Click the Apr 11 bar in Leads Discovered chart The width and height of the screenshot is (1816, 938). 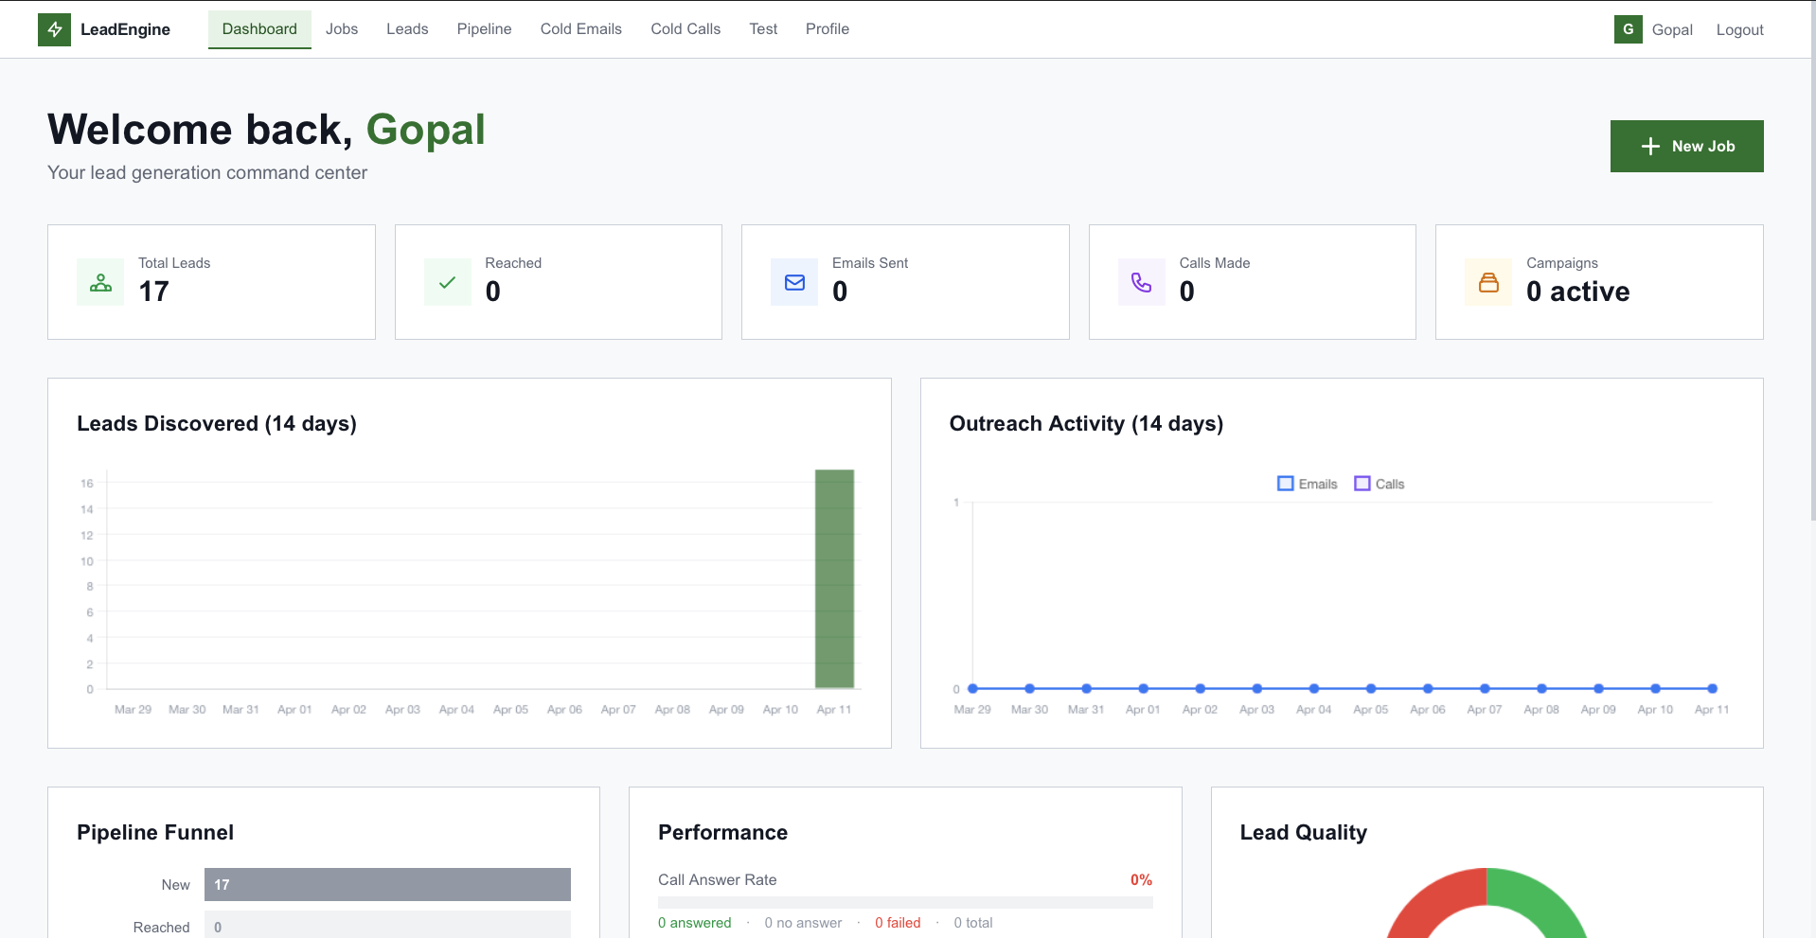pos(833,579)
